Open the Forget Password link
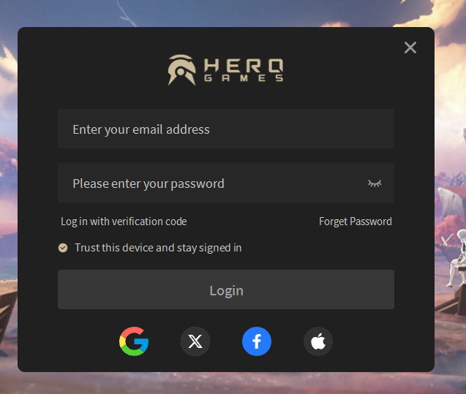 pos(356,221)
